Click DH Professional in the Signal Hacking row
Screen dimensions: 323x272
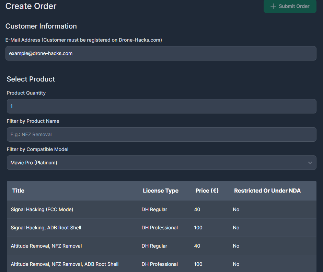(x=160, y=228)
